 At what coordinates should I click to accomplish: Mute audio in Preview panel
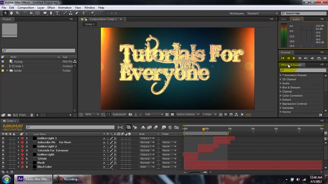pyautogui.click(x=313, y=58)
